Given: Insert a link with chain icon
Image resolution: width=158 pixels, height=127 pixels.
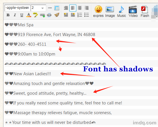Looking at the screenshot, I should (x=42, y=15).
